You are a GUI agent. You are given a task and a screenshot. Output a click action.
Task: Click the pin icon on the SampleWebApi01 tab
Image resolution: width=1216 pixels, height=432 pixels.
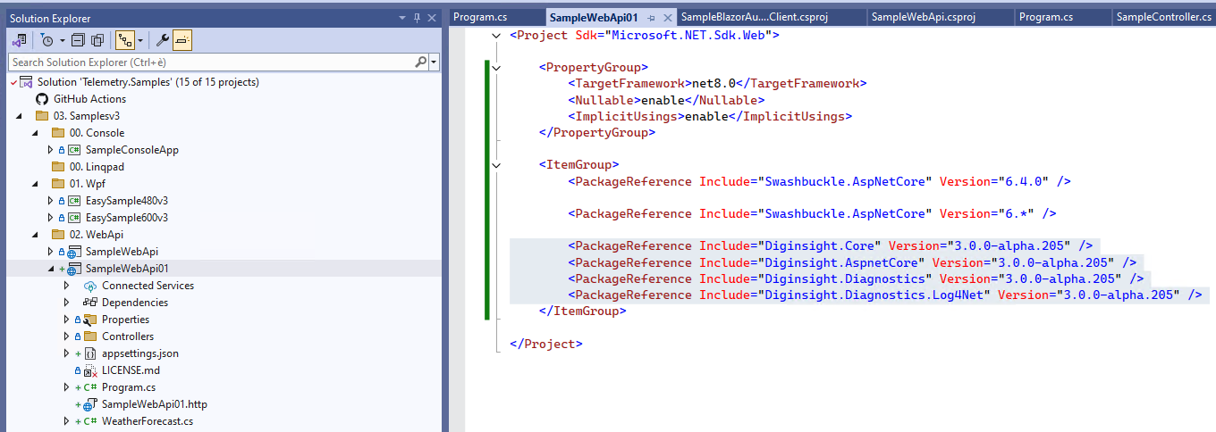coord(652,17)
